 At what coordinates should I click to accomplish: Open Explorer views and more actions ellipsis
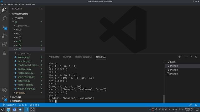(41, 9)
